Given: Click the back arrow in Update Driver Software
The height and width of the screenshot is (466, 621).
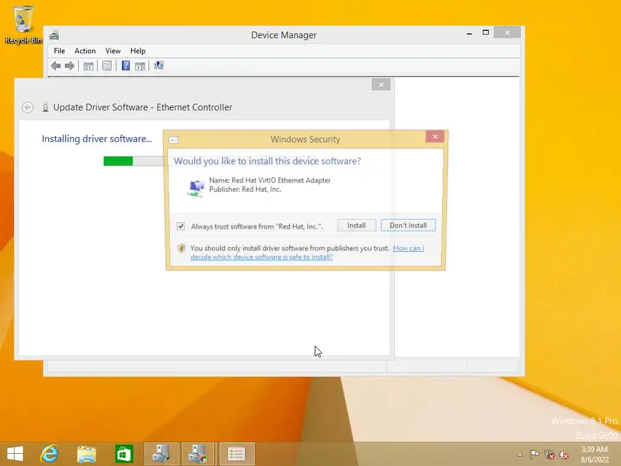Looking at the screenshot, I should [28, 107].
